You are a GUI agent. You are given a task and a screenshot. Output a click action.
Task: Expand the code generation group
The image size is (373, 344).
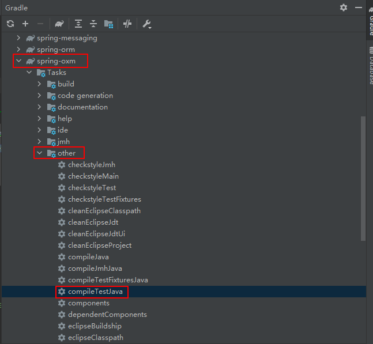coord(39,96)
